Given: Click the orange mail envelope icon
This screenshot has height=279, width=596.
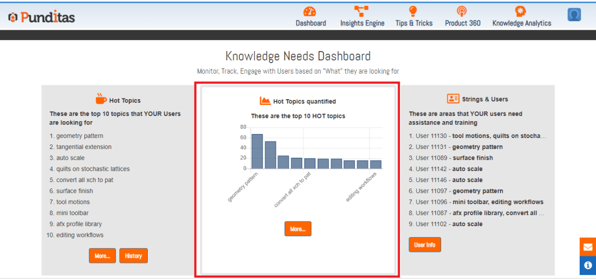Looking at the screenshot, I should pos(587,247).
